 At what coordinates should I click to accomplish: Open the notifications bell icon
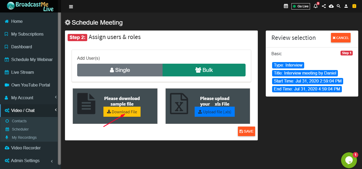(316, 6)
